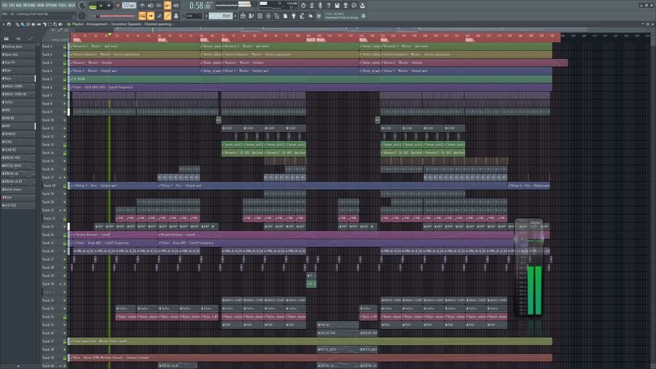Toggle the Track 27 mute switch
Image resolution: width=656 pixels, height=369 pixels.
[x=65, y=259]
